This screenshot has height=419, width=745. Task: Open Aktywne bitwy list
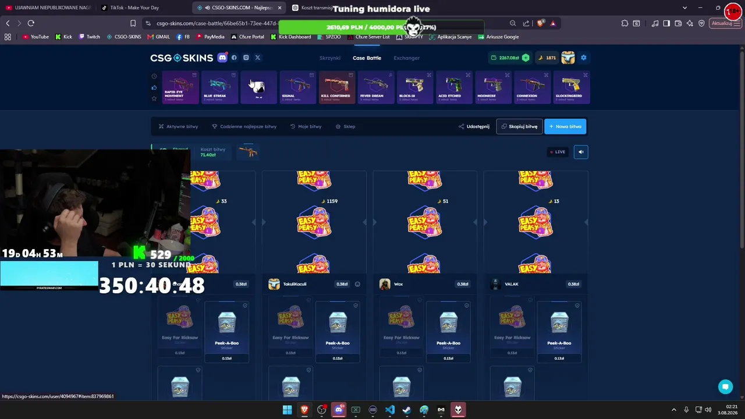(x=178, y=126)
